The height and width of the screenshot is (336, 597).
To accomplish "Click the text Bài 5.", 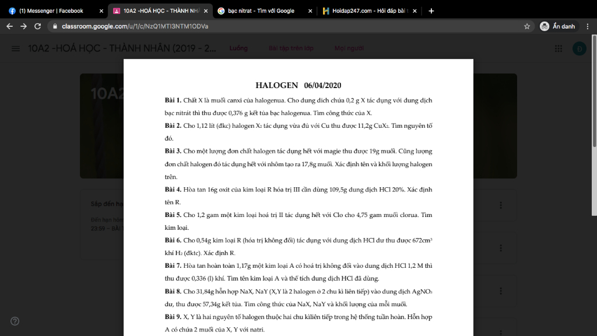I will (x=173, y=215).
